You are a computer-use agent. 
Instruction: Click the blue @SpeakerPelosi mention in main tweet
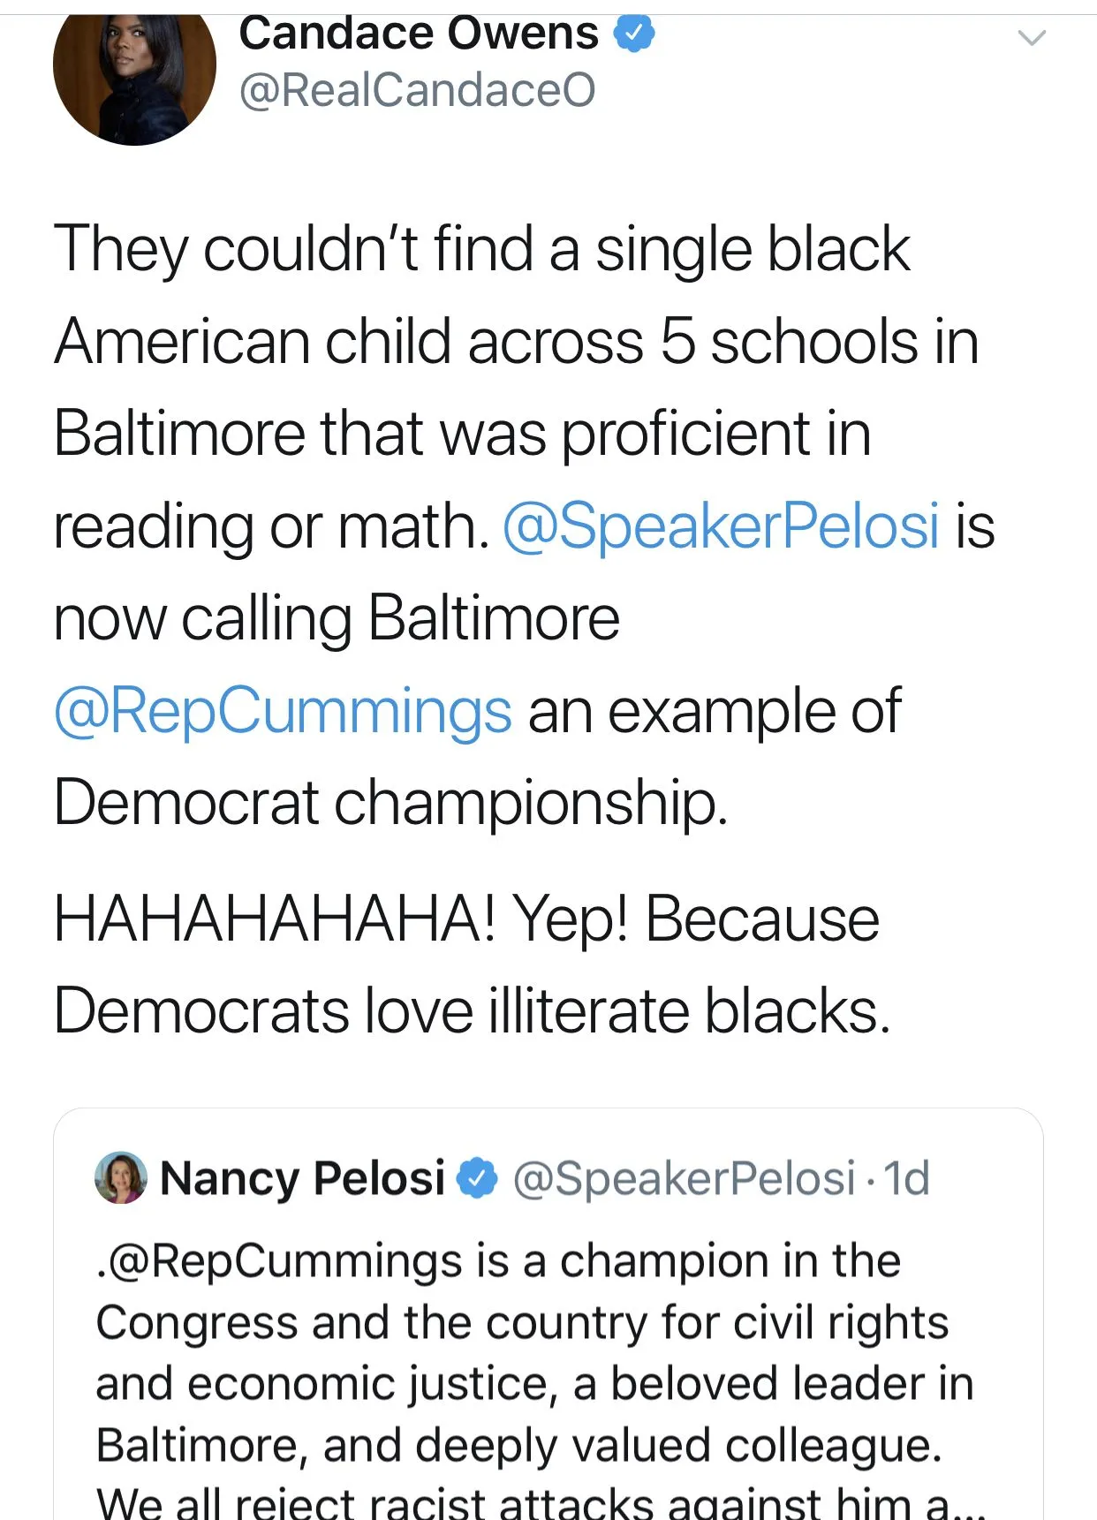click(720, 526)
